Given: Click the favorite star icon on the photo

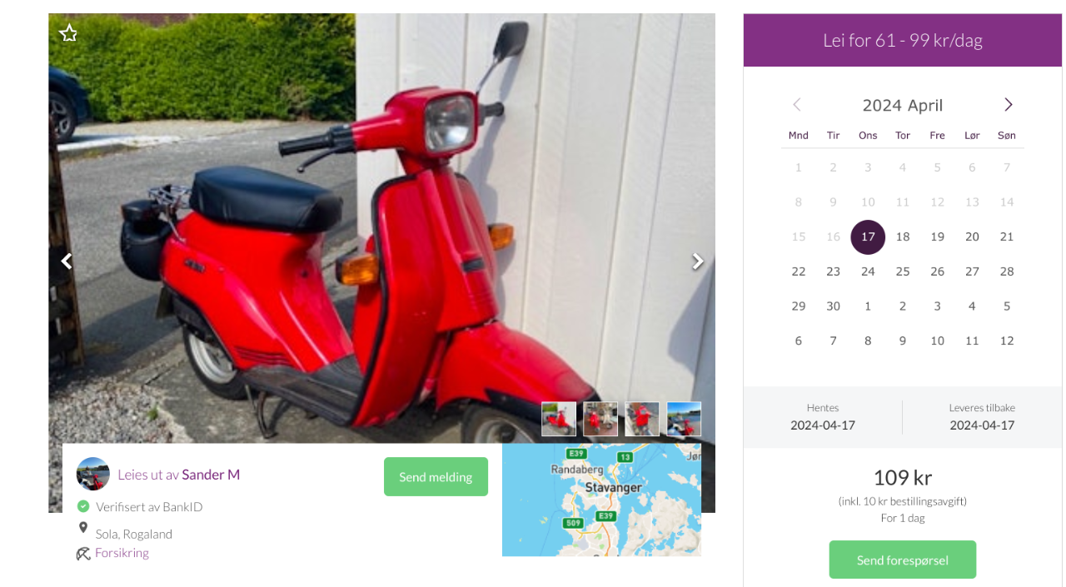Looking at the screenshot, I should pos(68,33).
